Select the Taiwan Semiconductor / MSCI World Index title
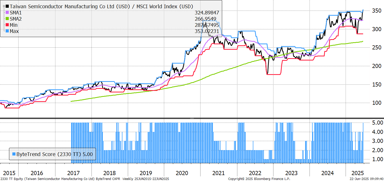This screenshot has height=181, width=384. 102,6
